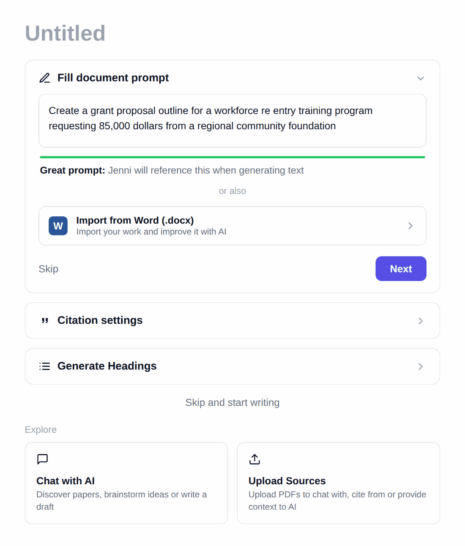The height and width of the screenshot is (546, 465).
Task: Open the Chat with AI card
Action: click(126, 483)
